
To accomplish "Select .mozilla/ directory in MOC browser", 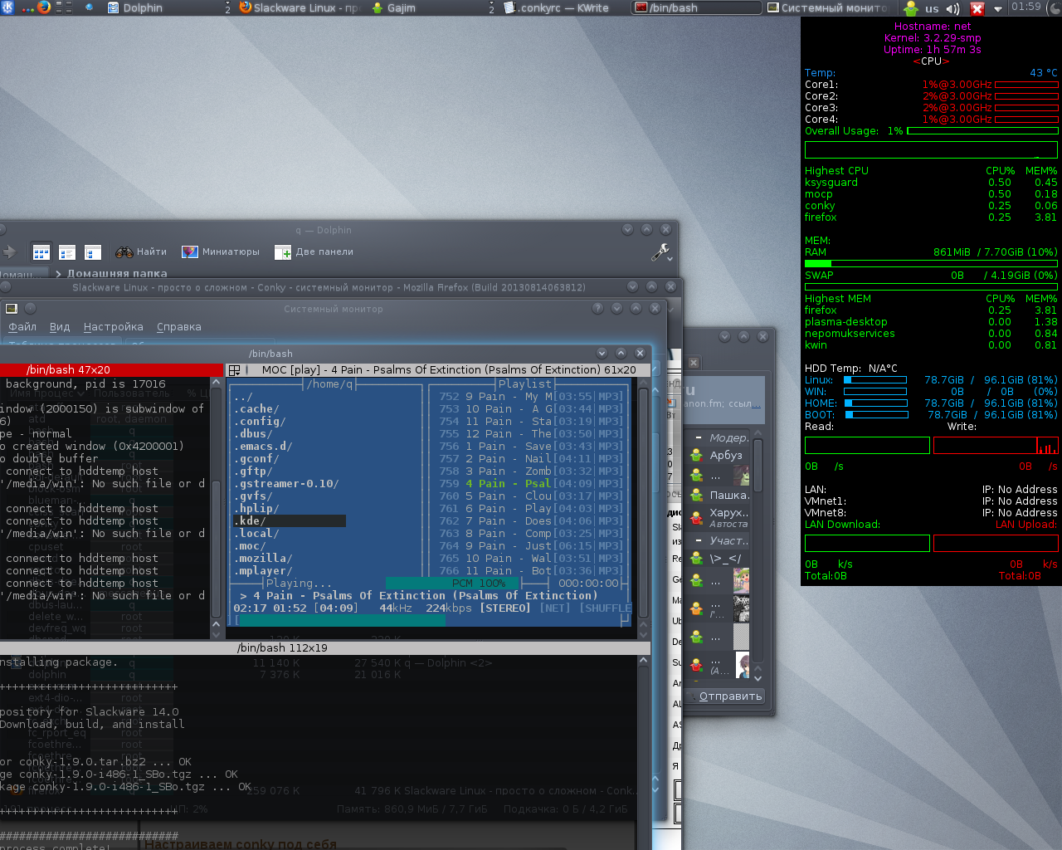I will (x=264, y=559).
